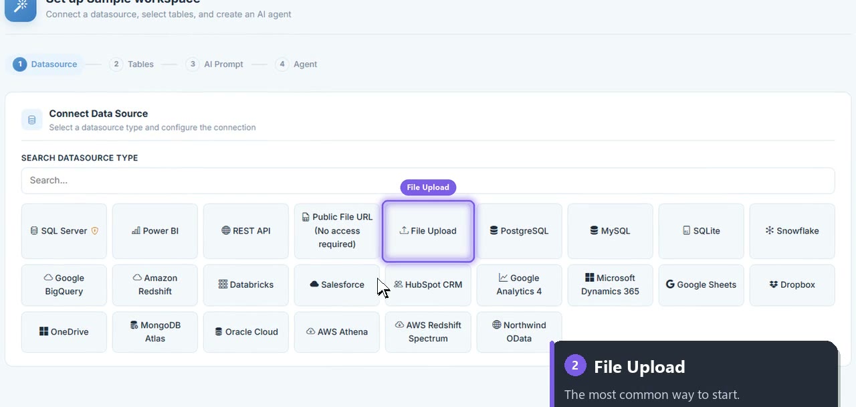
Task: Click the Salesforce cloud icon
Action: 314,284
